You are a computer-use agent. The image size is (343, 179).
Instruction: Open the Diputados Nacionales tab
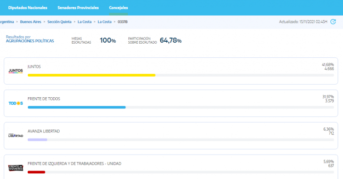[x=28, y=8]
